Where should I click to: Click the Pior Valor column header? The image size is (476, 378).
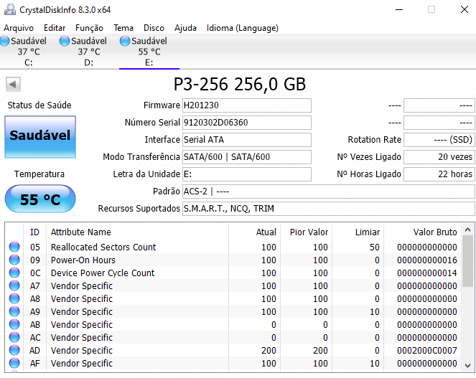coord(306,232)
